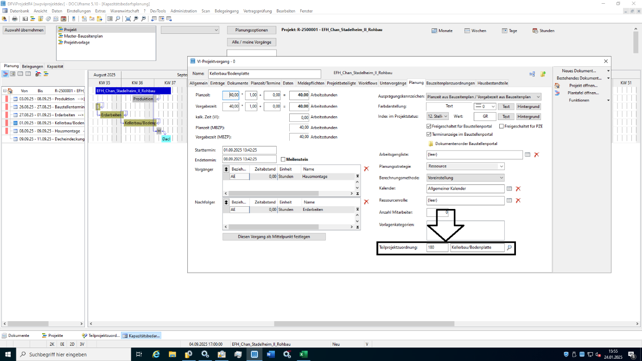Clear Kalender with the red X
This screenshot has width=642, height=361.
(x=518, y=189)
